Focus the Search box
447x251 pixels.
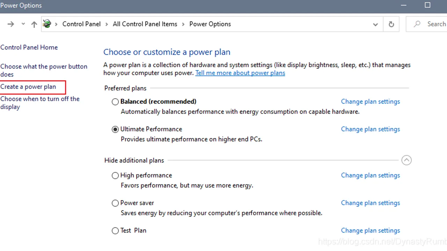(x=426, y=24)
